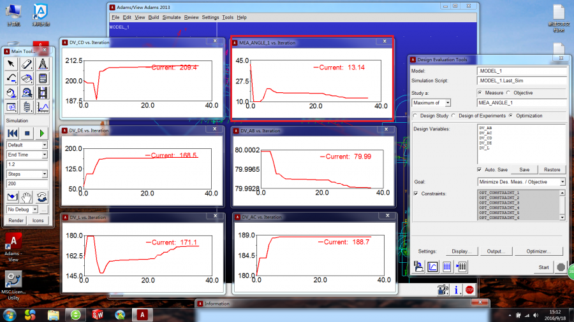Open the Settings menu
This screenshot has width=574, height=322.
point(210,17)
